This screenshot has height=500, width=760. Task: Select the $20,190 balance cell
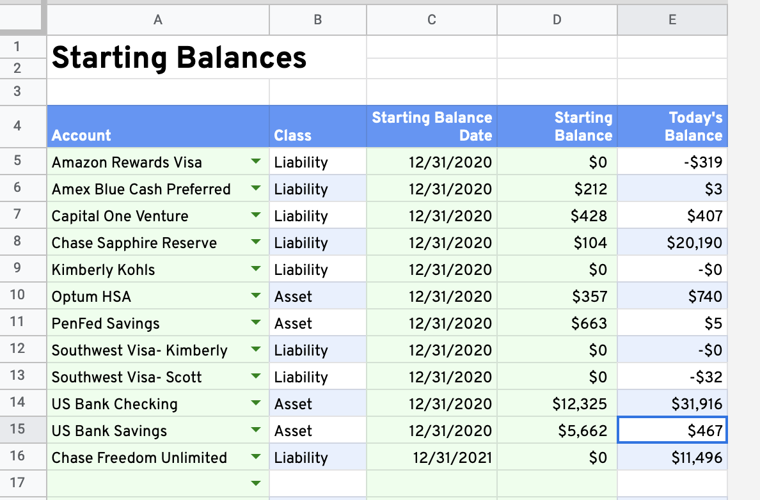pyautogui.click(x=672, y=242)
